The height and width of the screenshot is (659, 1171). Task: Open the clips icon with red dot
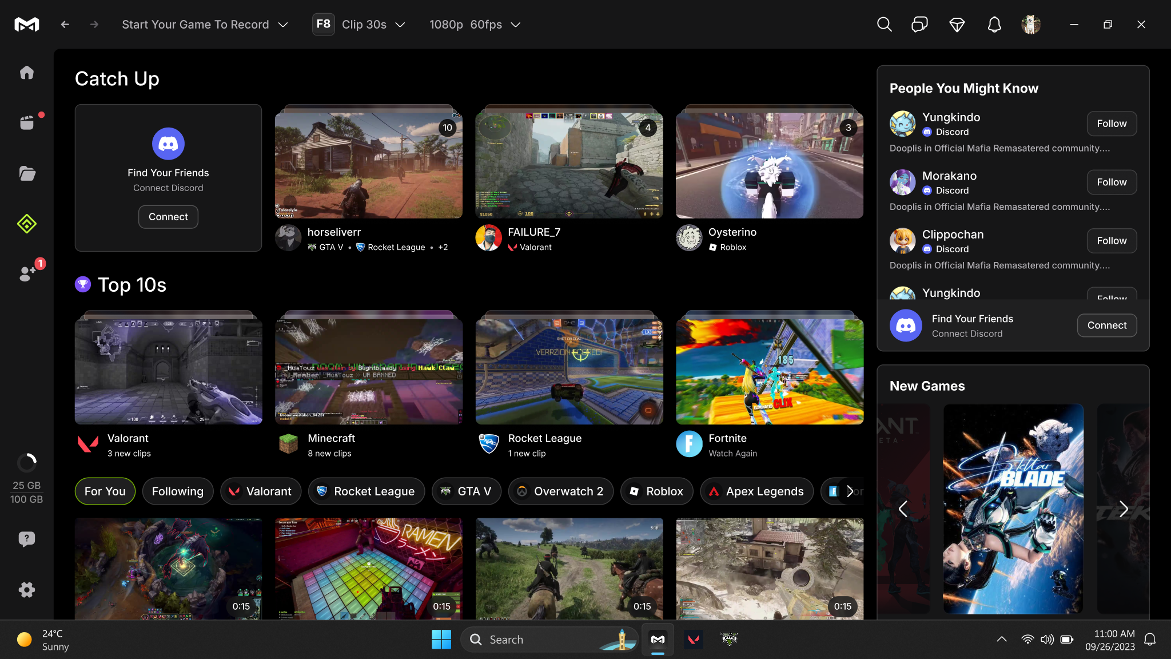click(x=27, y=122)
